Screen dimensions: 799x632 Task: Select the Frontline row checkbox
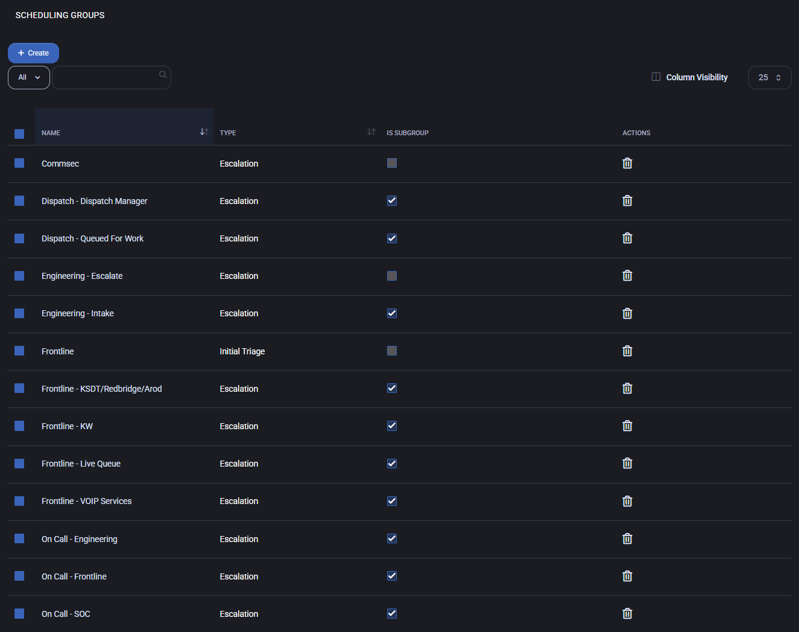coord(19,351)
